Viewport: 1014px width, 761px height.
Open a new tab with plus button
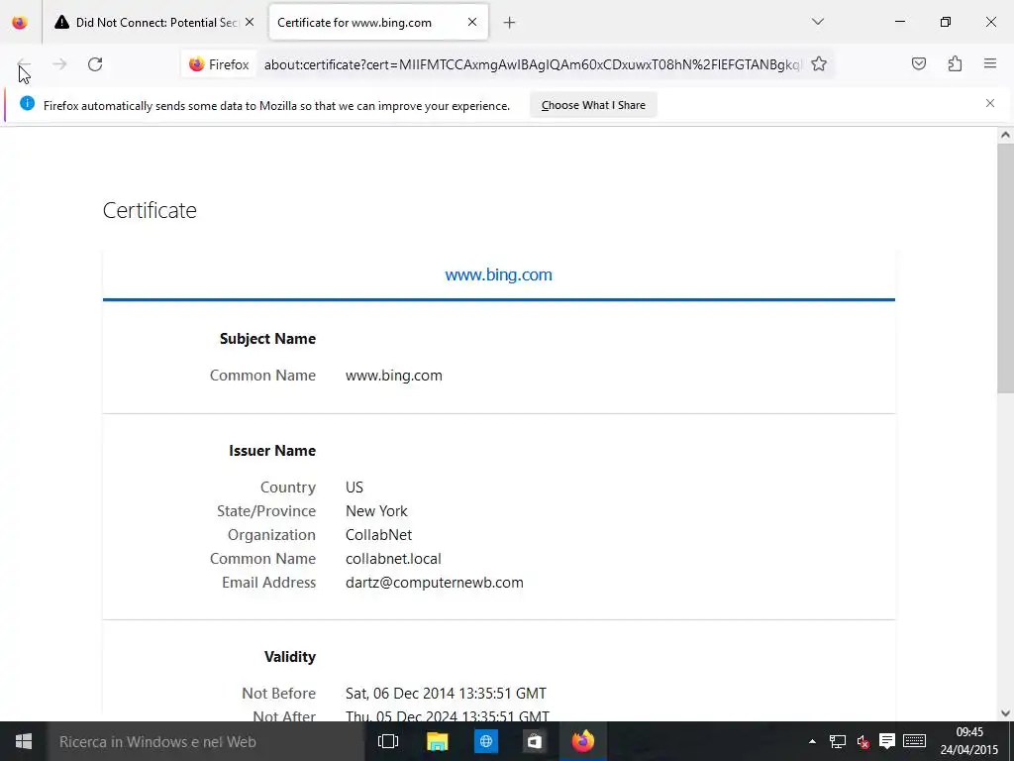[510, 23]
